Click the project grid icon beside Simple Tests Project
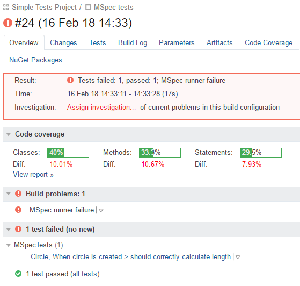Viewport: 300px width, 286px height. [x=6, y=8]
